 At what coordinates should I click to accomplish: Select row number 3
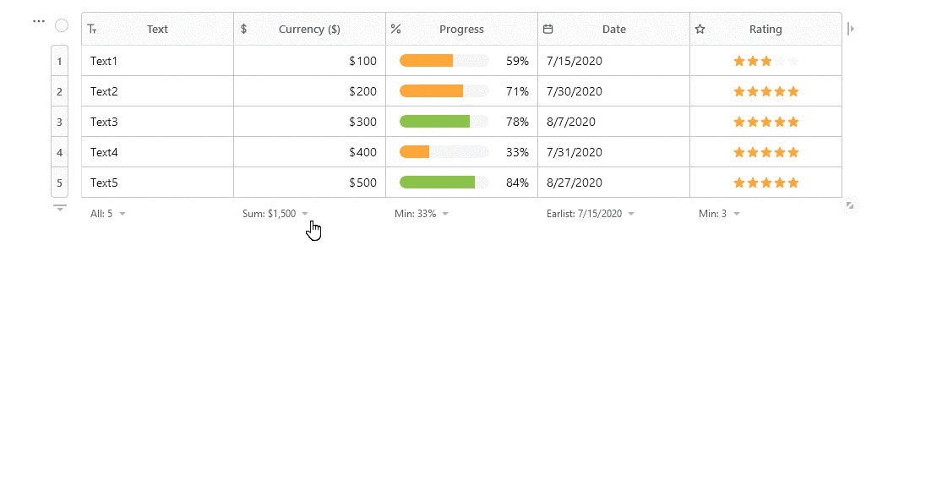(x=59, y=122)
